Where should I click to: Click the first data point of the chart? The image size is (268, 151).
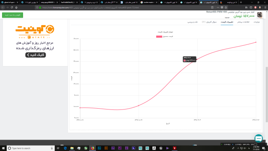80,108
